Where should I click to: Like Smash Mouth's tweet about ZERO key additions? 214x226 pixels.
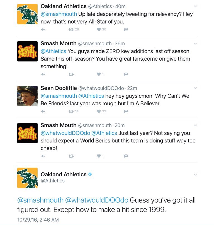click(x=99, y=74)
